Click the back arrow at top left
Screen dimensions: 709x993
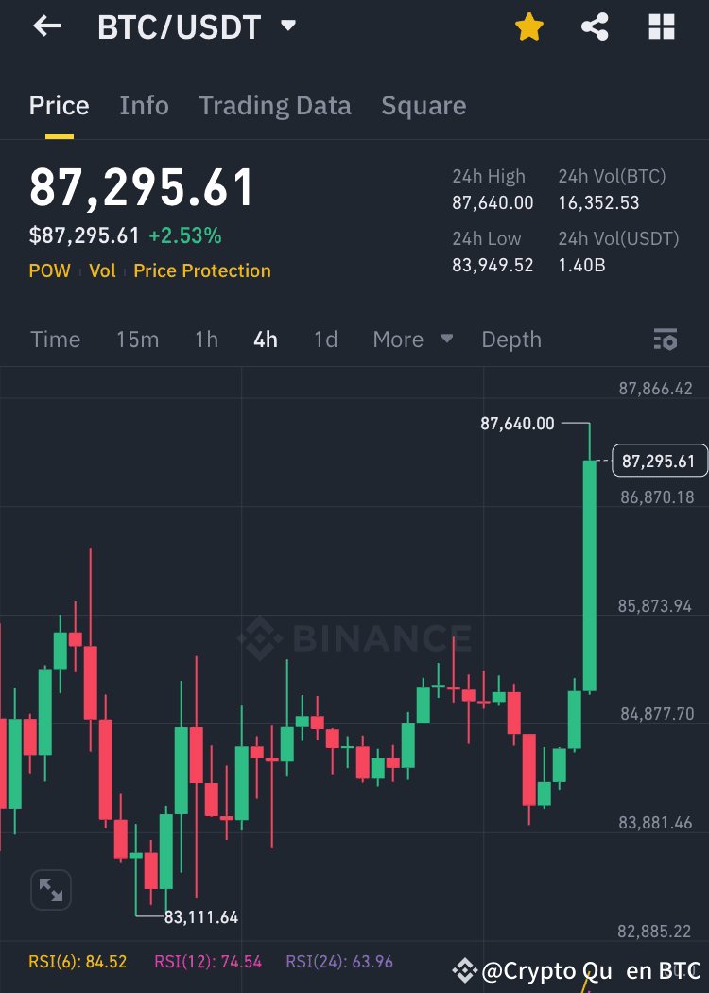click(45, 26)
